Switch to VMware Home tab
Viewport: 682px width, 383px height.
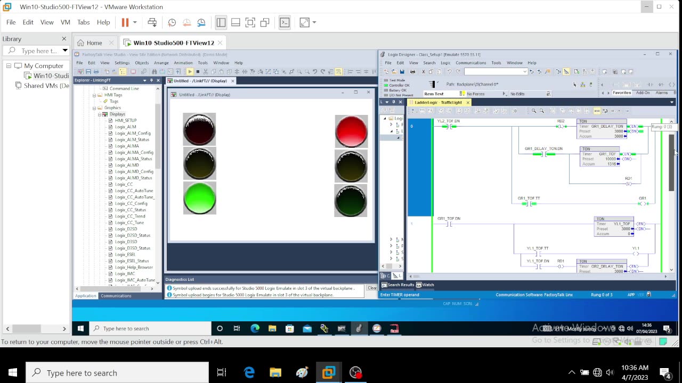pyautogui.click(x=94, y=43)
